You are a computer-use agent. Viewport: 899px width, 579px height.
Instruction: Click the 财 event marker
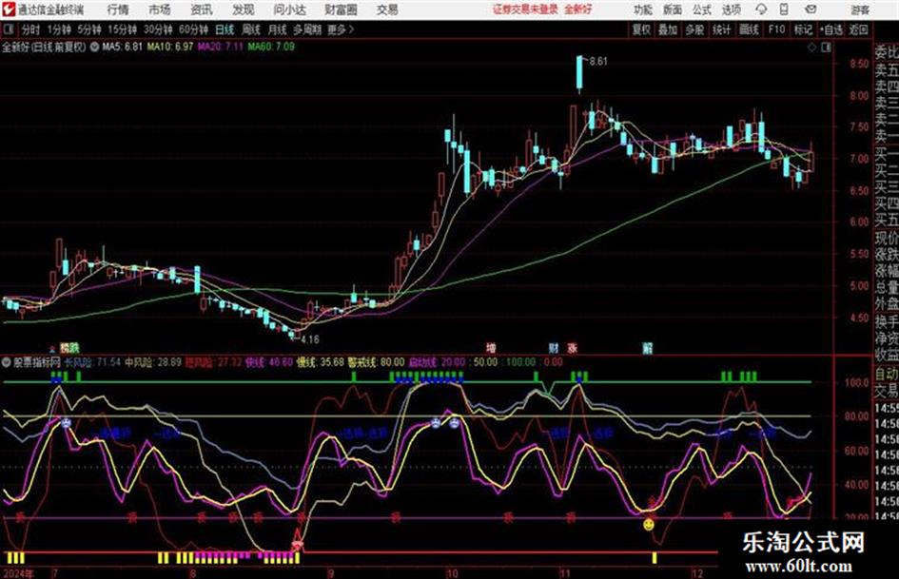(554, 348)
